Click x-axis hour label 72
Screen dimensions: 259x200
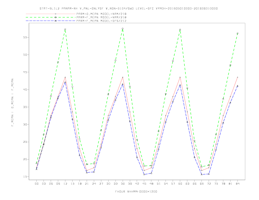click(209, 184)
